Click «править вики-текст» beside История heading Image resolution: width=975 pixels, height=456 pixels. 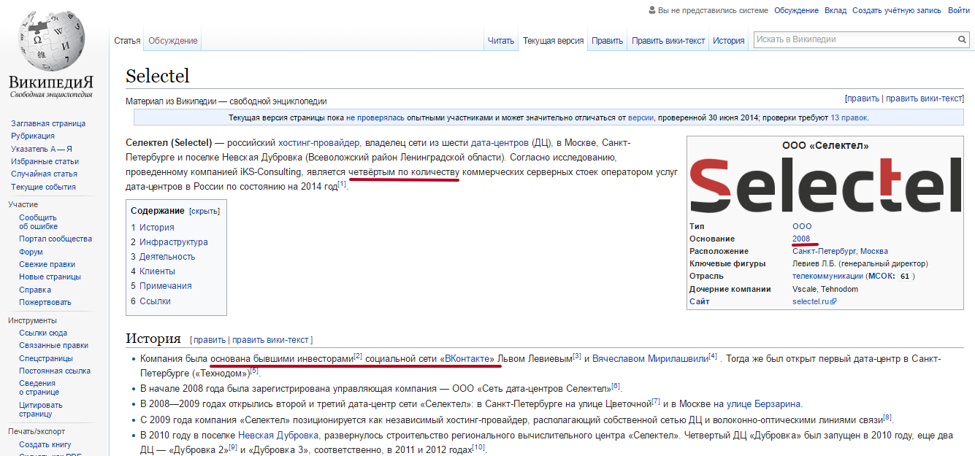point(269,340)
